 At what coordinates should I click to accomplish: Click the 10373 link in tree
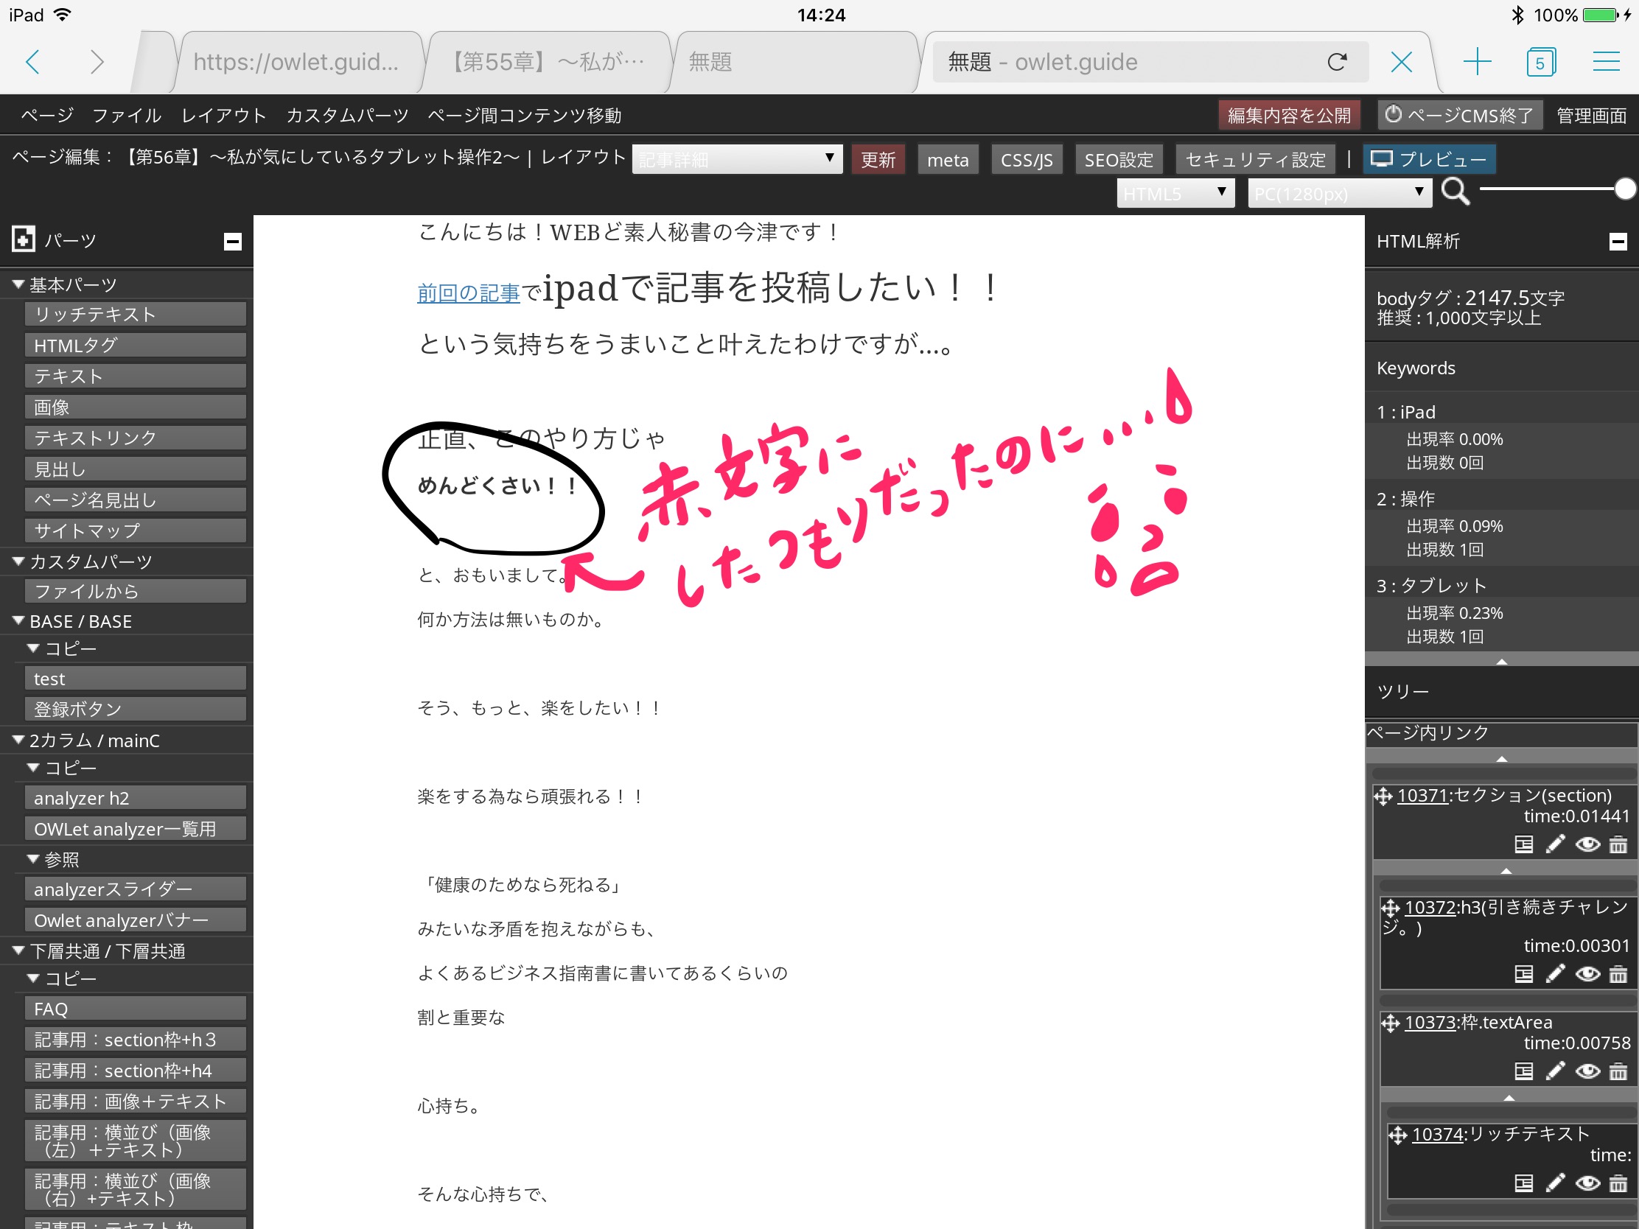pyautogui.click(x=1430, y=1022)
